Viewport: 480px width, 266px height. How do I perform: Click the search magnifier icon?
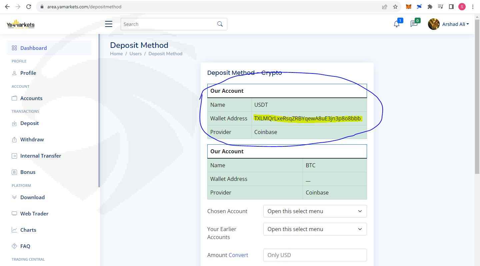tap(220, 24)
